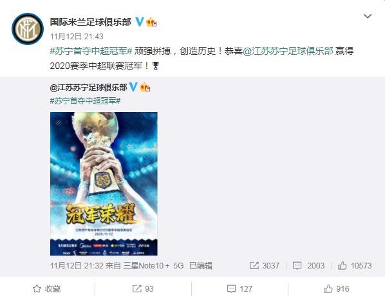Click the membership badge icon next to 国际米兰足球俱乐部
Screen dimensions: 385x300
(151, 23)
